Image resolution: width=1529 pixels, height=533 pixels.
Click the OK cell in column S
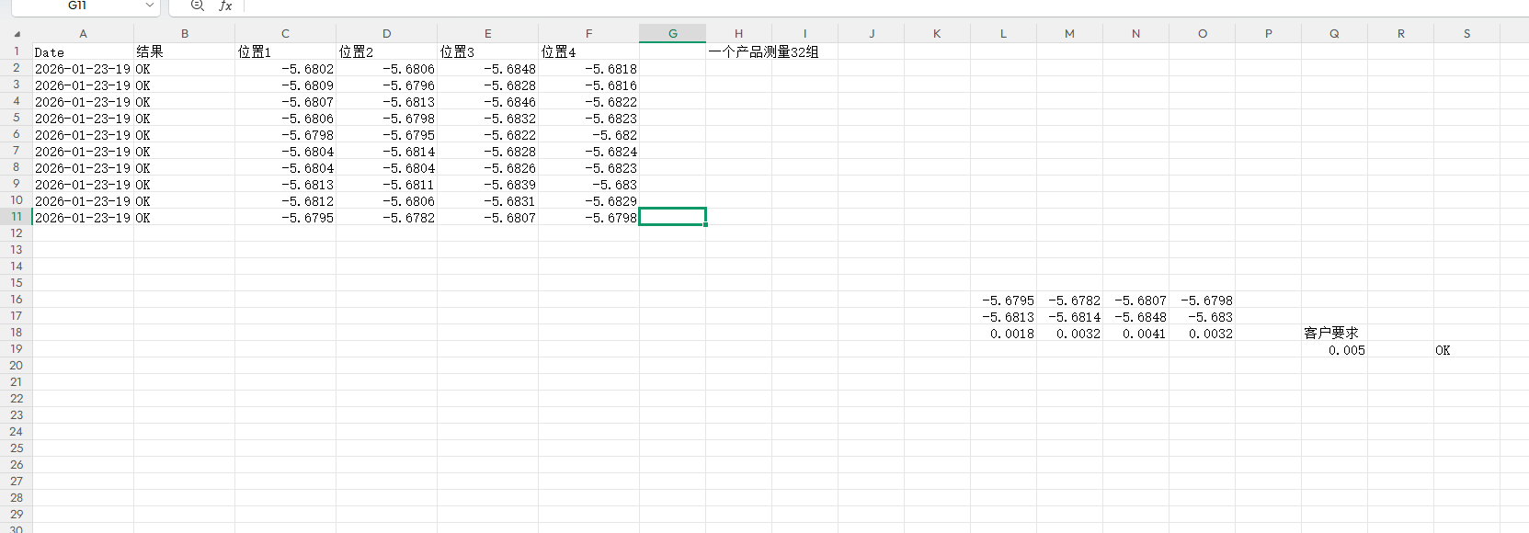(x=1466, y=350)
